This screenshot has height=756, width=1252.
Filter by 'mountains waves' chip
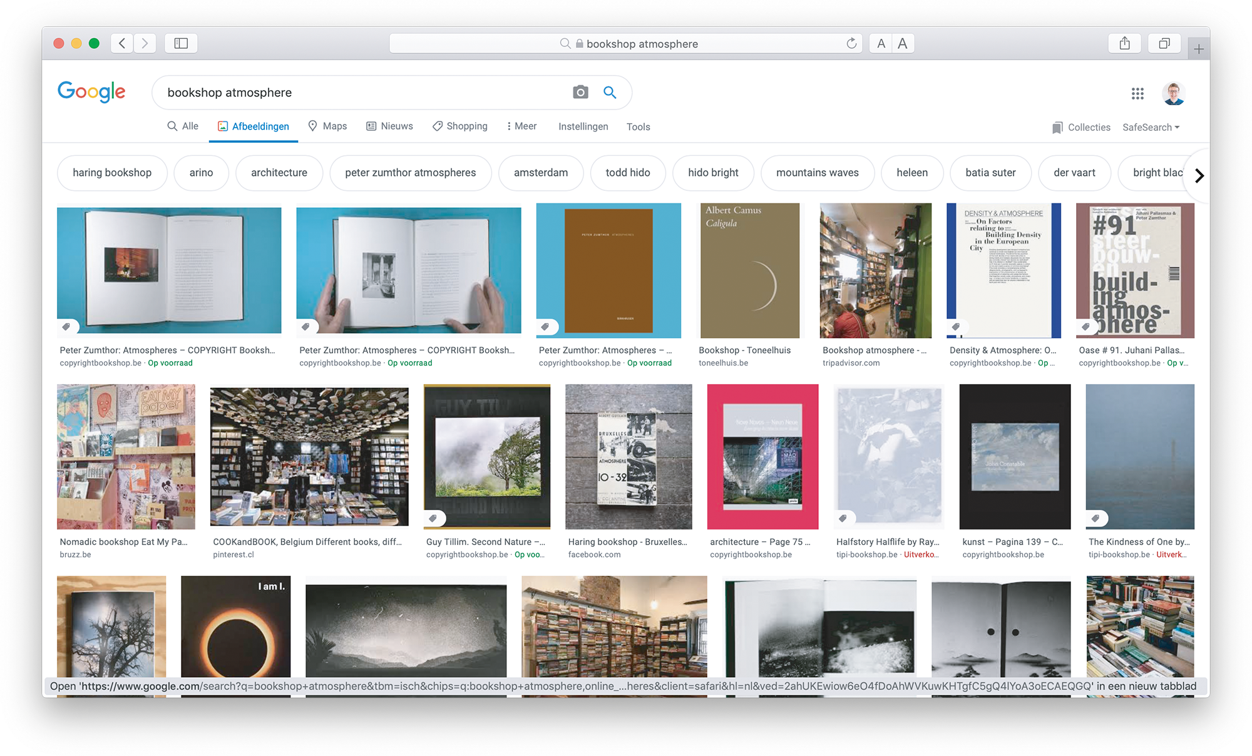click(818, 173)
